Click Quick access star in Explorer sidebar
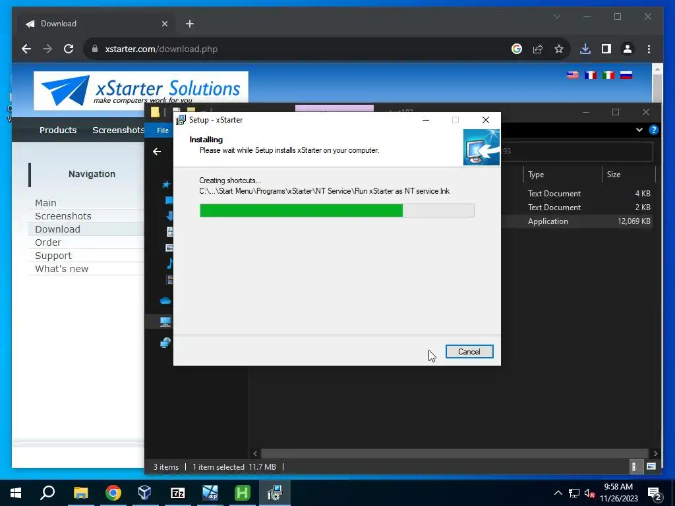Image resolution: width=675 pixels, height=506 pixels. 165,184
